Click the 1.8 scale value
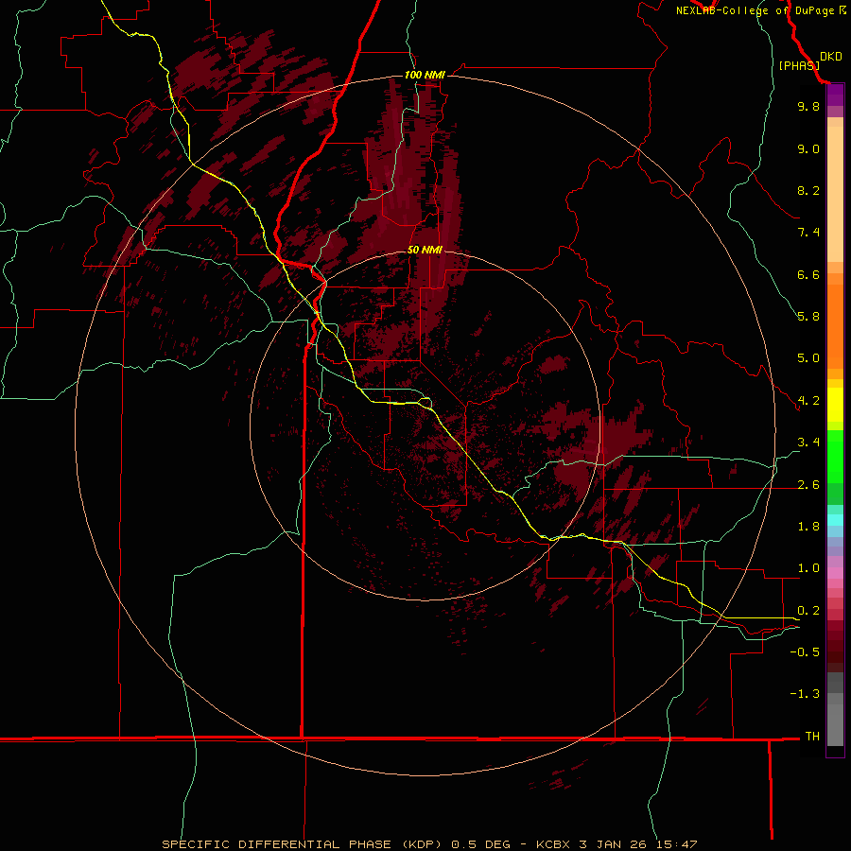Screen dimensions: 851x851 pos(808,527)
